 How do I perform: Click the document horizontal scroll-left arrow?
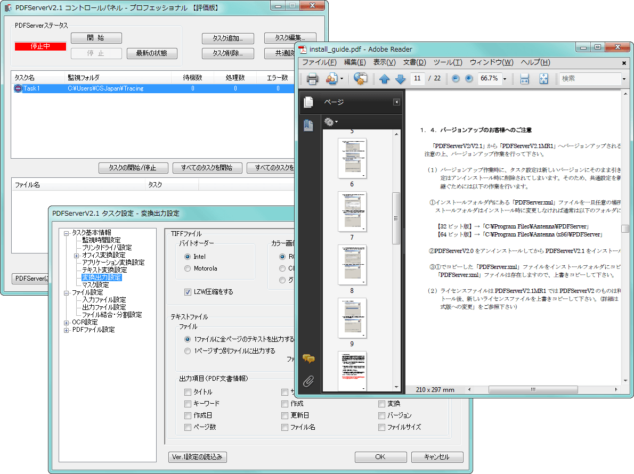(x=469, y=389)
